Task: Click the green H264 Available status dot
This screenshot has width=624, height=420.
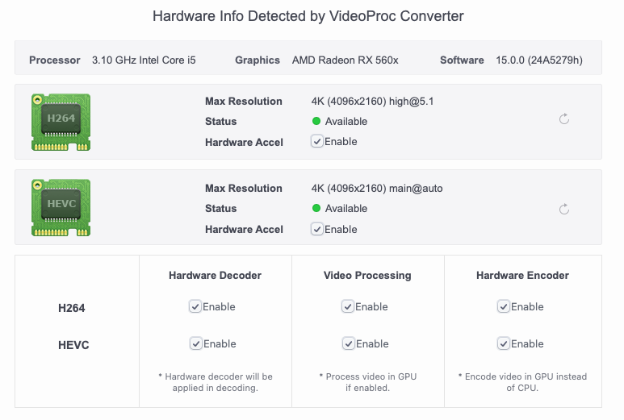Action: pos(316,121)
